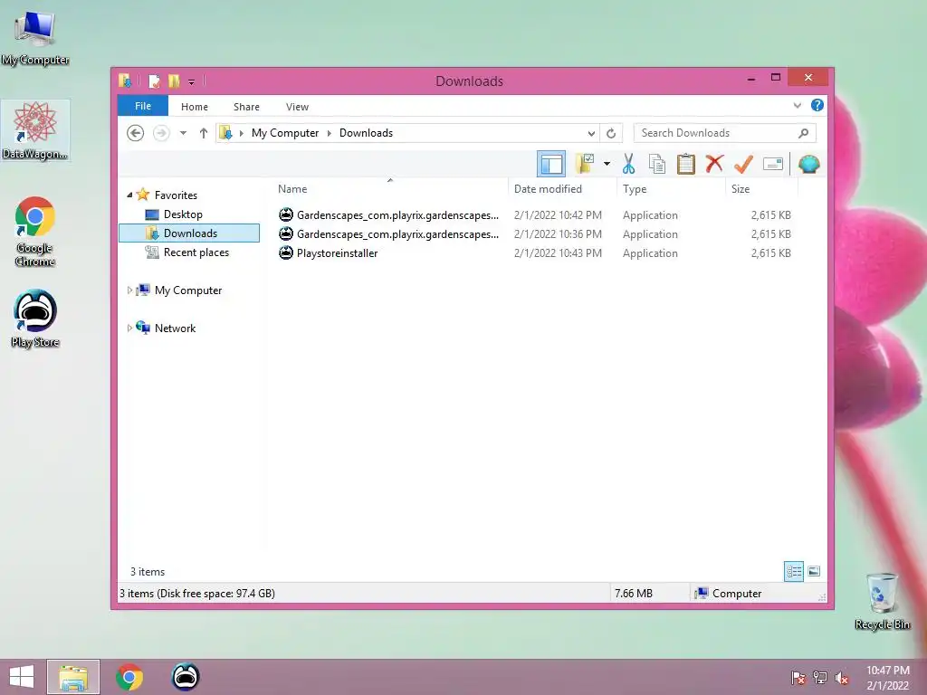Click My Computer in the address breadcrumb
The image size is (927, 695).
tap(285, 133)
